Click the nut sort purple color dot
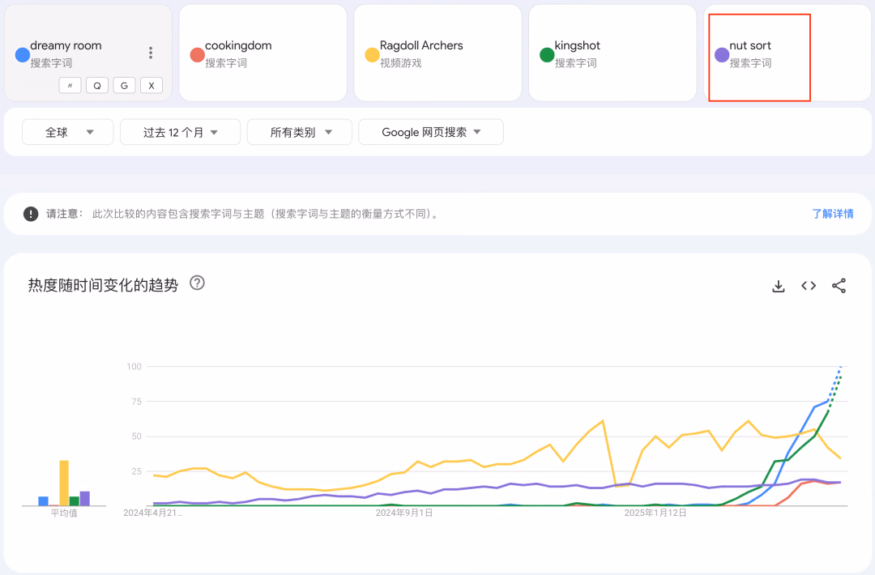This screenshot has width=875, height=575. (722, 54)
